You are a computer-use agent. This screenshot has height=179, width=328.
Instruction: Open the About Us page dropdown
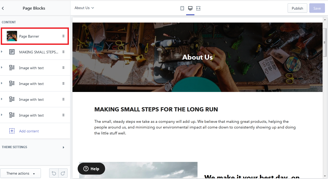point(84,8)
